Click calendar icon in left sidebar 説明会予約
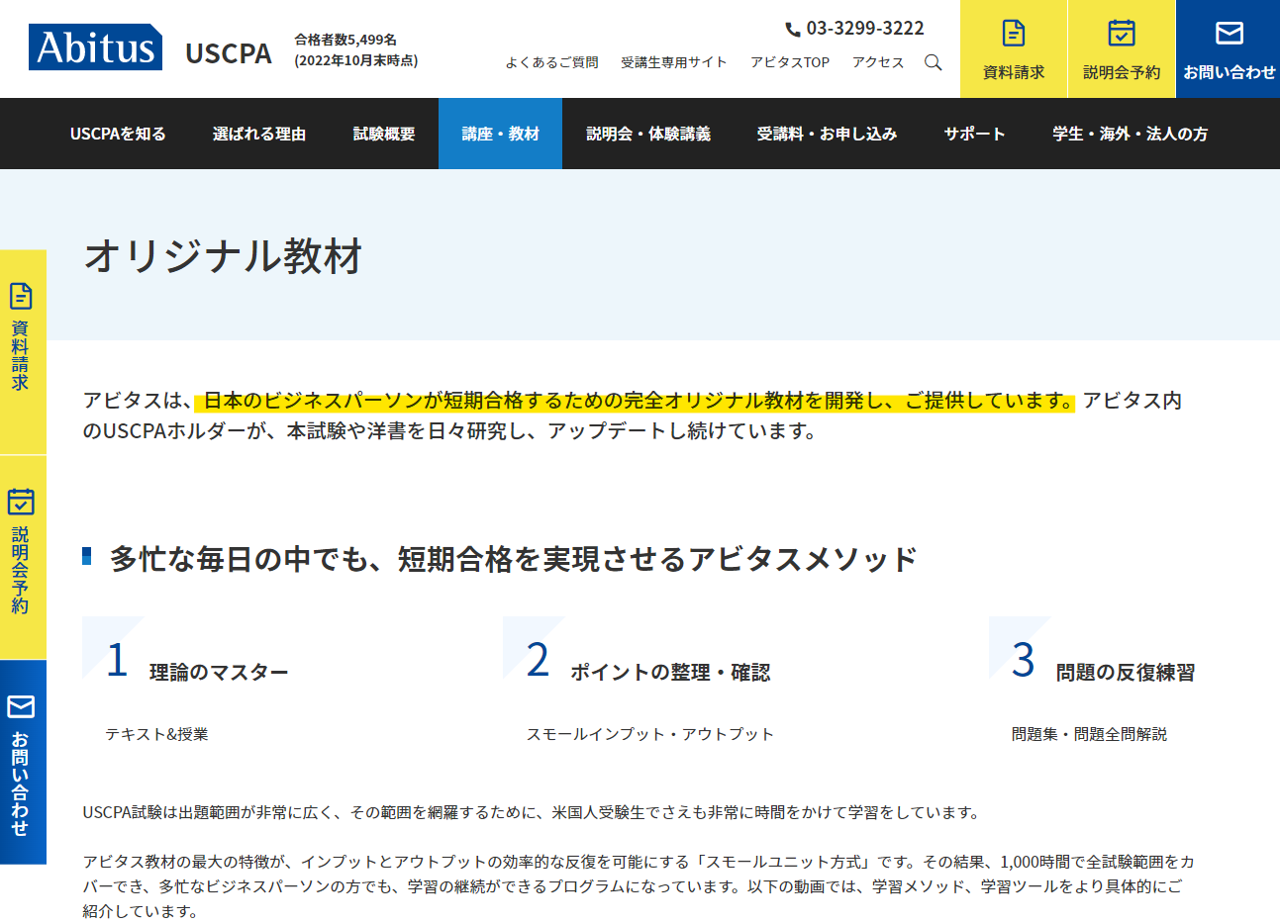The height and width of the screenshot is (924, 1280). pos(21,502)
